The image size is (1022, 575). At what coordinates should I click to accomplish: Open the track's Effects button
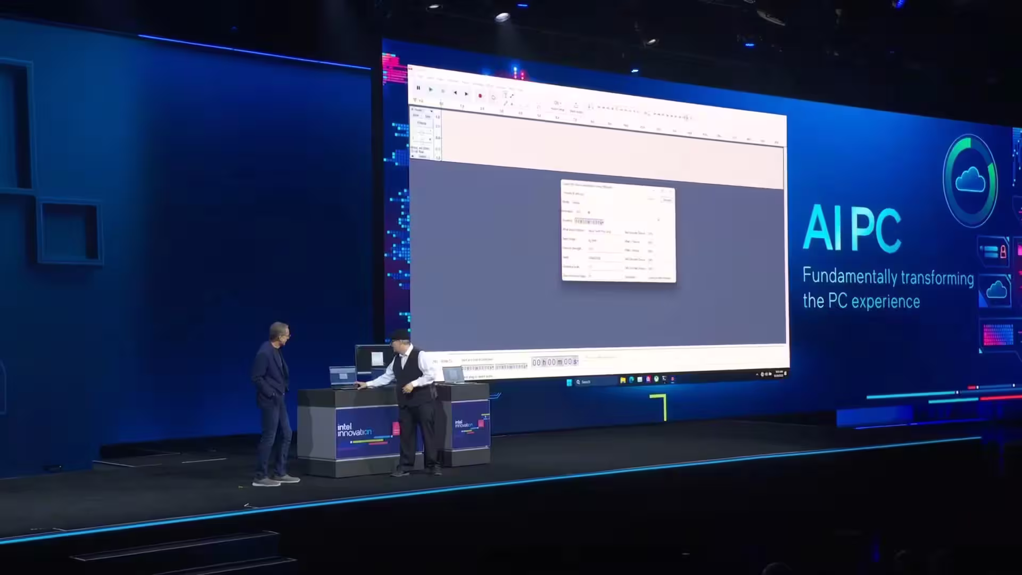coord(422,124)
